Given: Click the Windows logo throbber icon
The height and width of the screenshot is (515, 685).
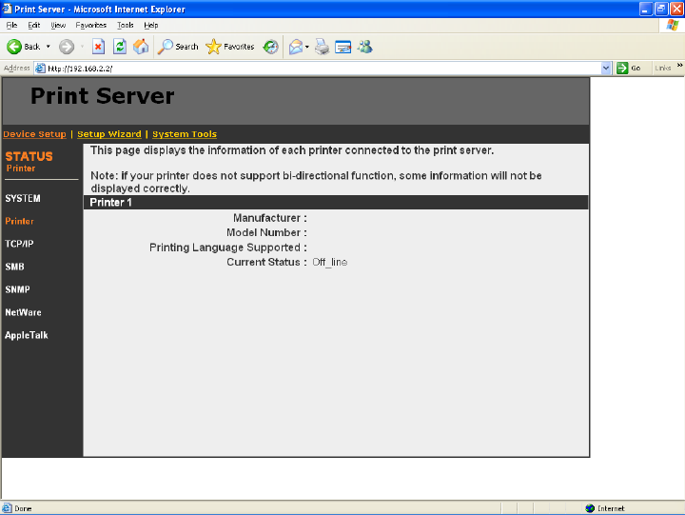Looking at the screenshot, I should [x=673, y=25].
